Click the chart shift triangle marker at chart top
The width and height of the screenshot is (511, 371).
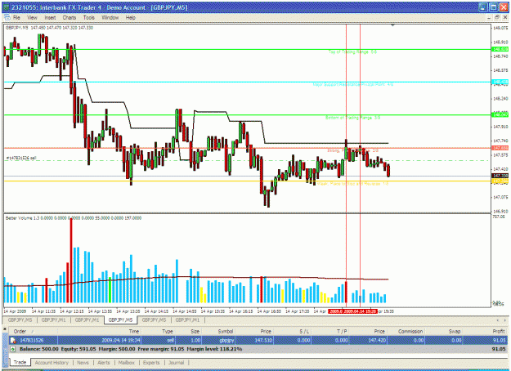coord(392,25)
